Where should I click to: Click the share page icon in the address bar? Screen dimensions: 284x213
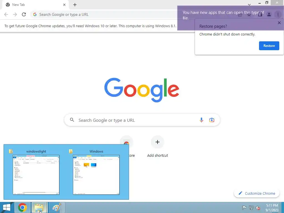(240, 14)
